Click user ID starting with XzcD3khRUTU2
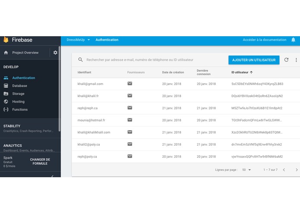This screenshot has width=300, height=213. coord(257,132)
